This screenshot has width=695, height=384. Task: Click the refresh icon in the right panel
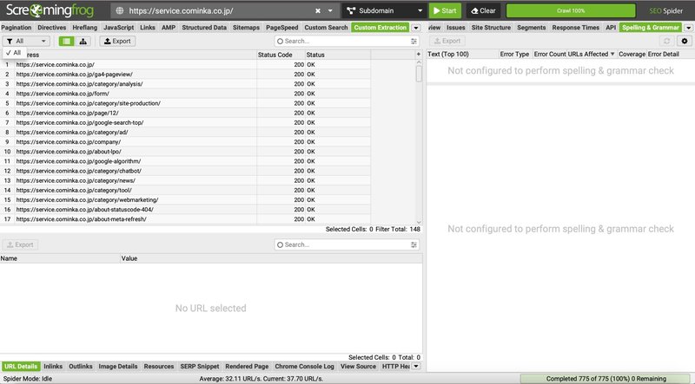[666, 41]
